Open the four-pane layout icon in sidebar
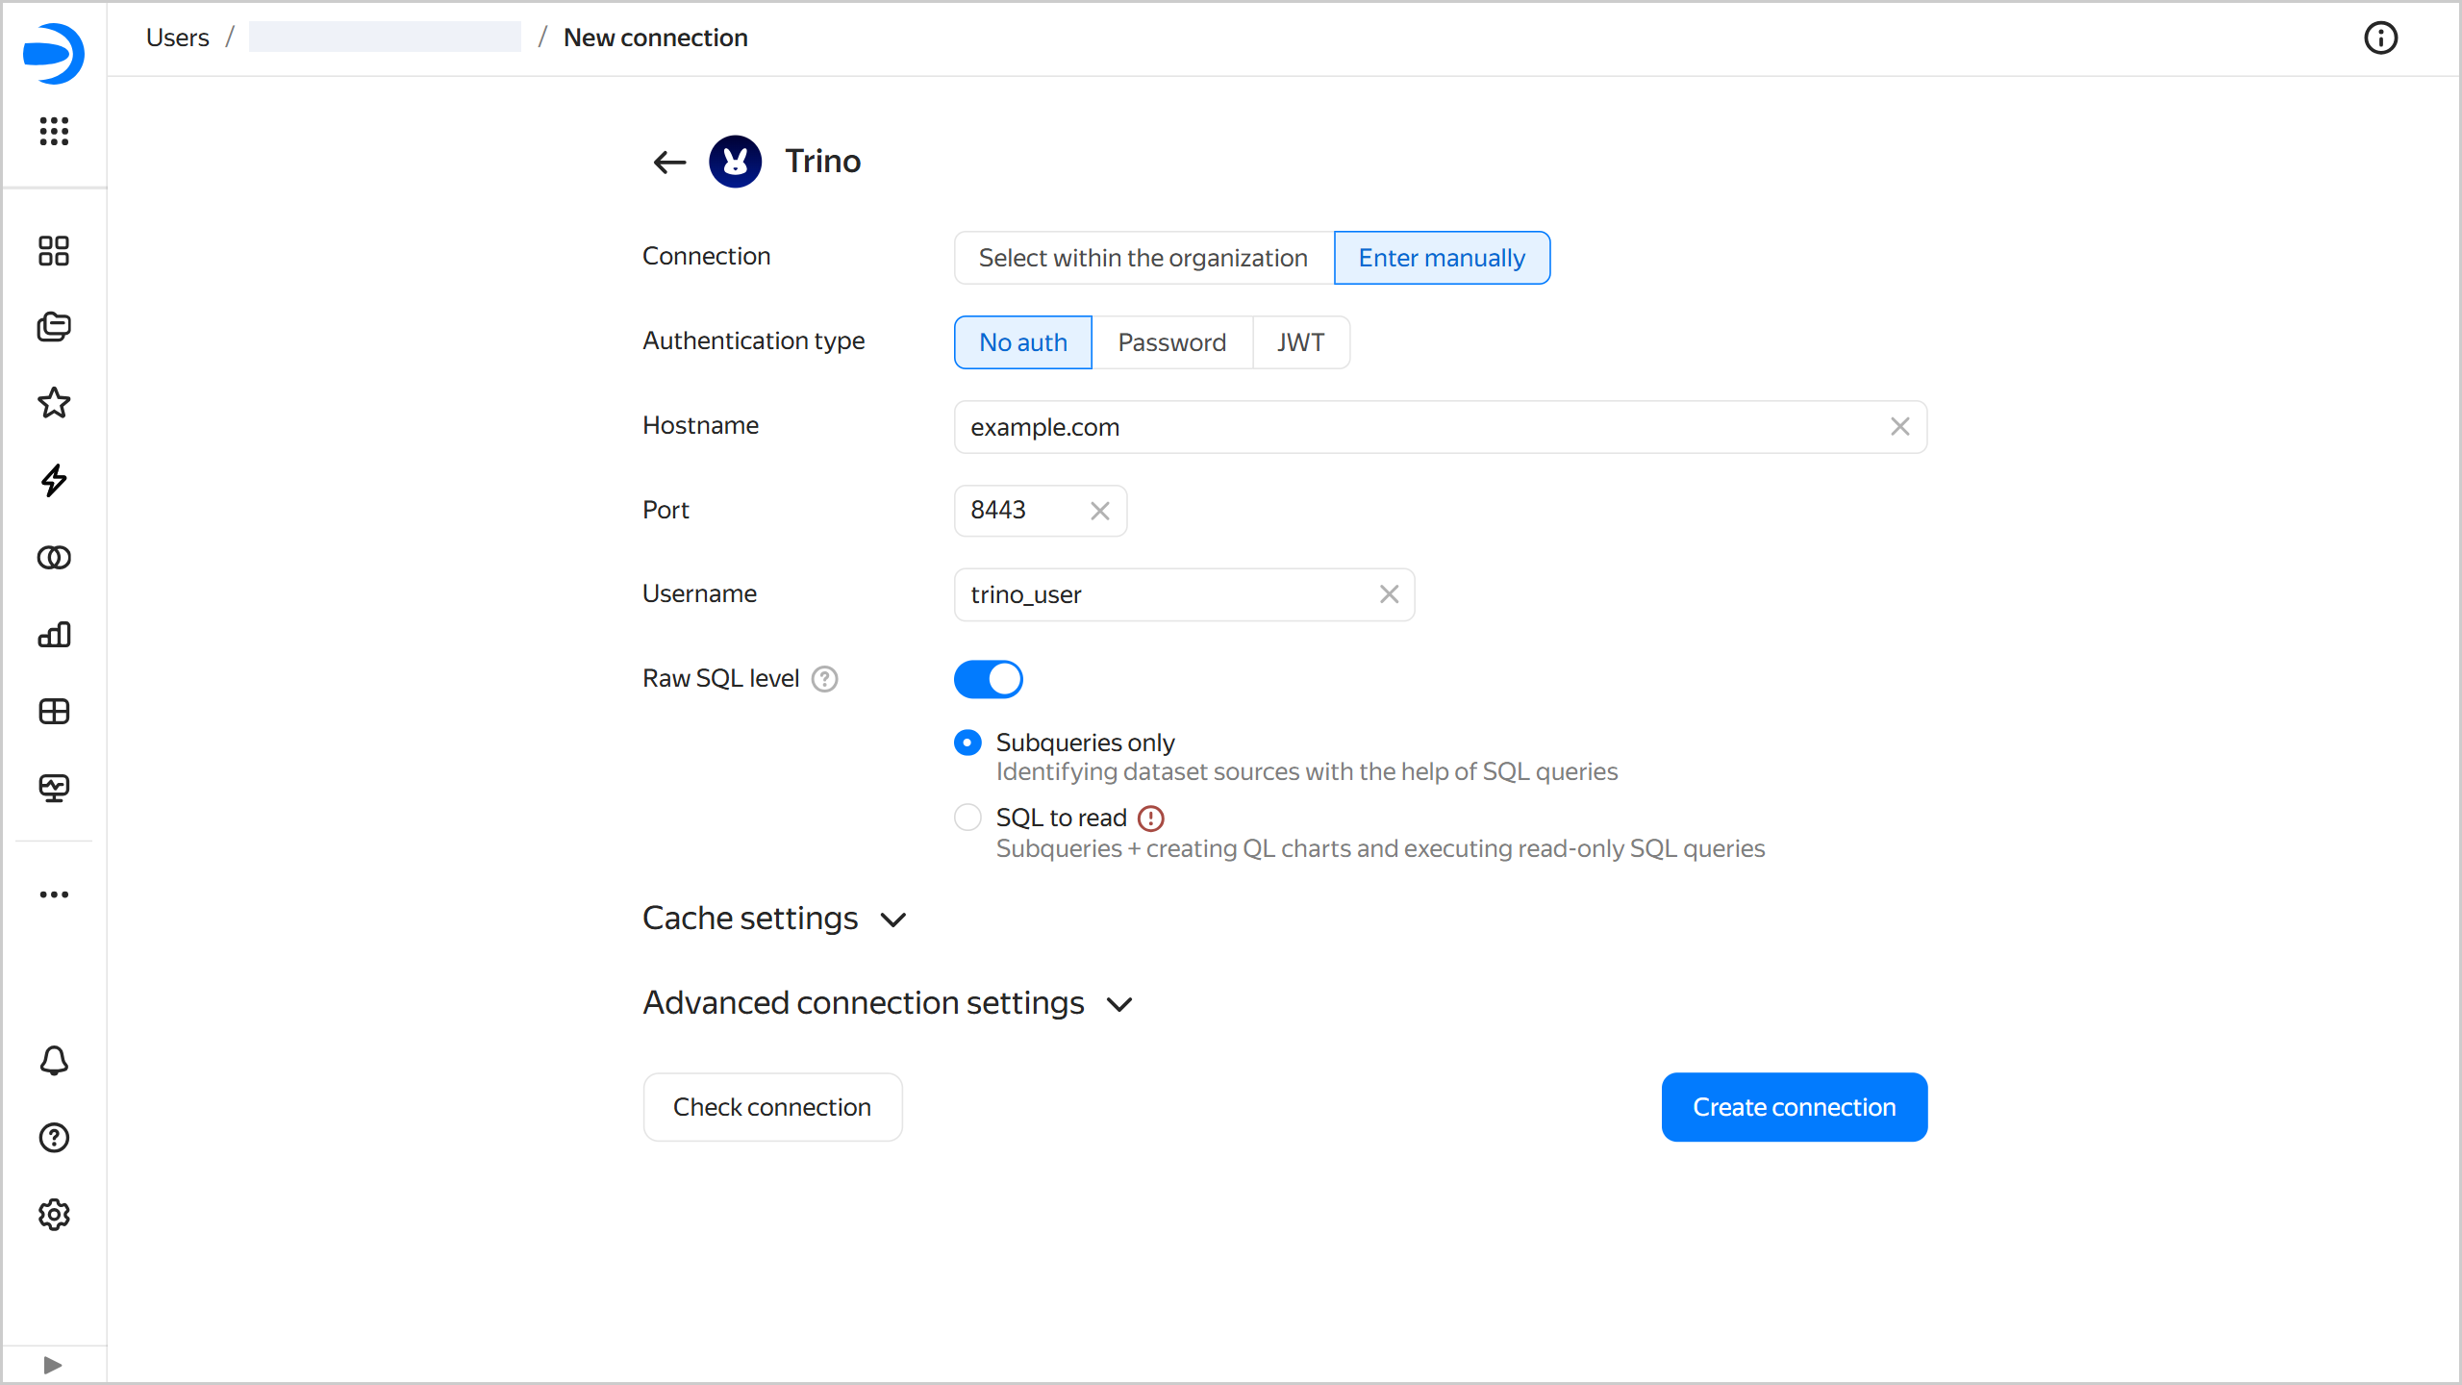This screenshot has width=2462, height=1385. coord(54,711)
